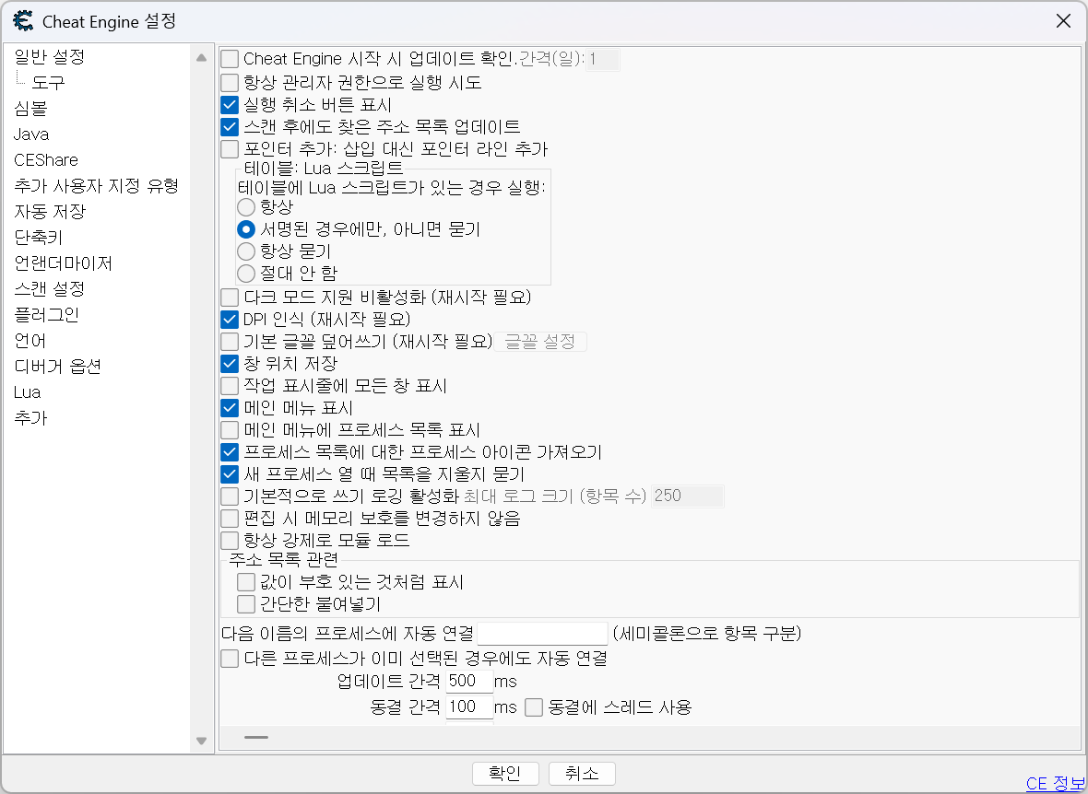This screenshot has width=1088, height=794.
Task: Select 'CEShare' in the sidebar
Action: click(x=46, y=160)
